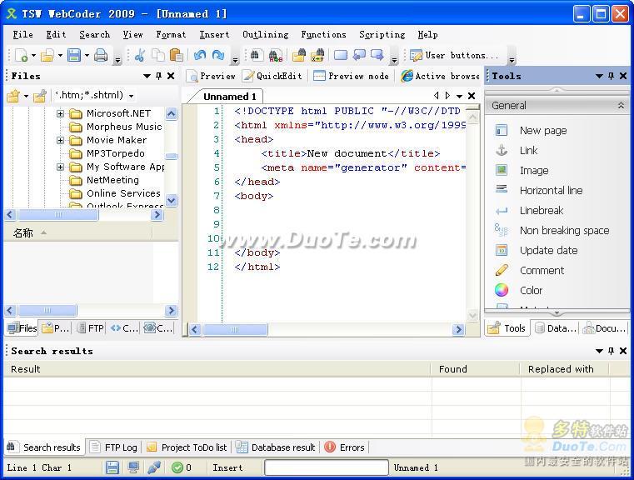Image resolution: width=634 pixels, height=480 pixels.
Task: Expand the Microsoft.NET folder node
Action: [60, 113]
